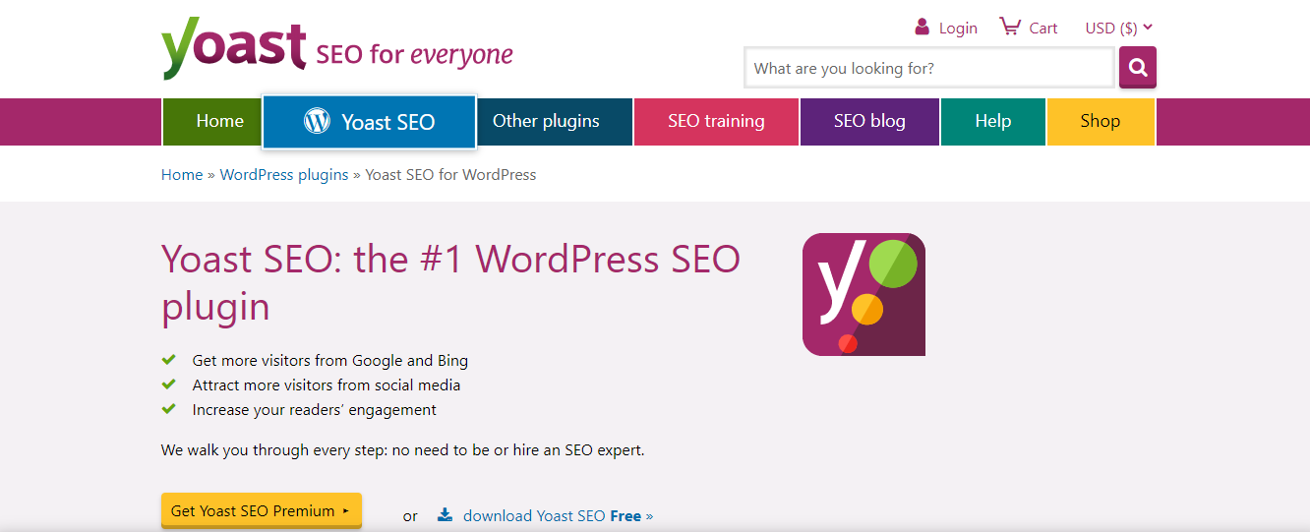Open the SEO training menu
Viewport: 1310px width, 532px height.
click(x=716, y=121)
